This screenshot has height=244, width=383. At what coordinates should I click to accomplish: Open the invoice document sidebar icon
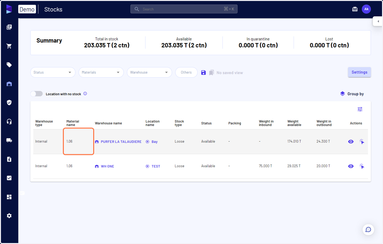click(9, 159)
